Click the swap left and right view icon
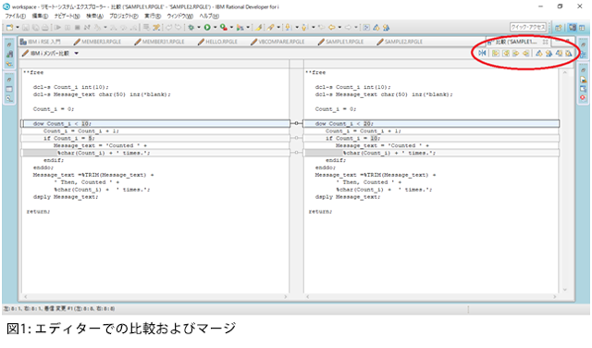Image resolution: width=592 pixels, height=348 pixels. pos(482,54)
